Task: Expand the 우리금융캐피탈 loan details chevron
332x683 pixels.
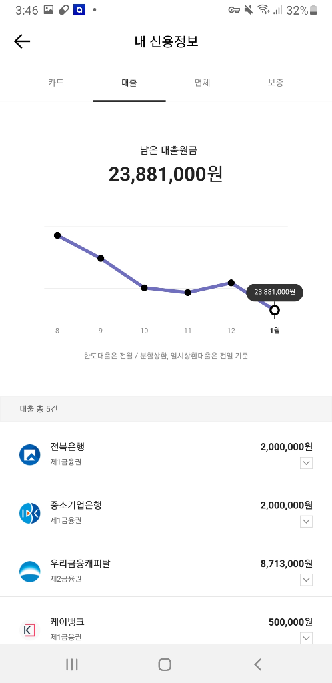Action: (x=306, y=580)
